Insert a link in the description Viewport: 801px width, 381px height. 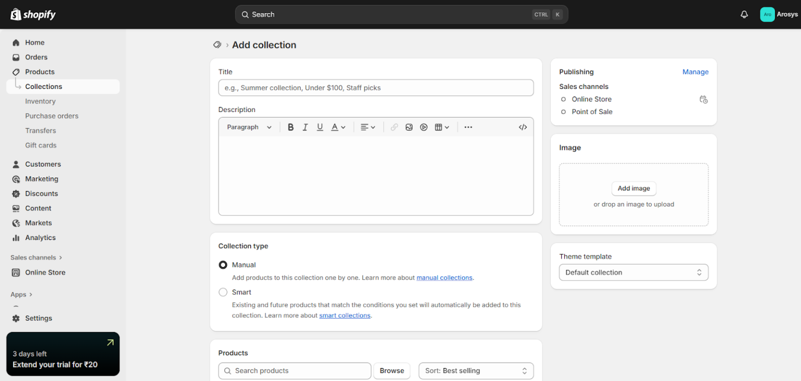[x=394, y=127]
